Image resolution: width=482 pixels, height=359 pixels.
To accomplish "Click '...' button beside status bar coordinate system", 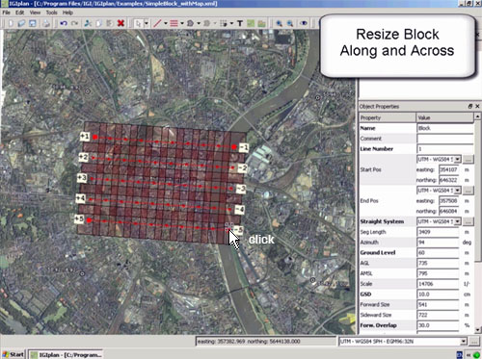I will pyautogui.click(x=474, y=342).
